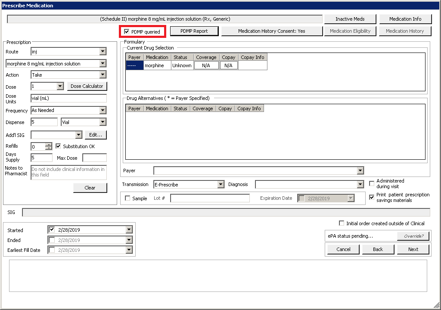Decrease Refills with the down arrow
This screenshot has height=310, width=441.
(49, 148)
